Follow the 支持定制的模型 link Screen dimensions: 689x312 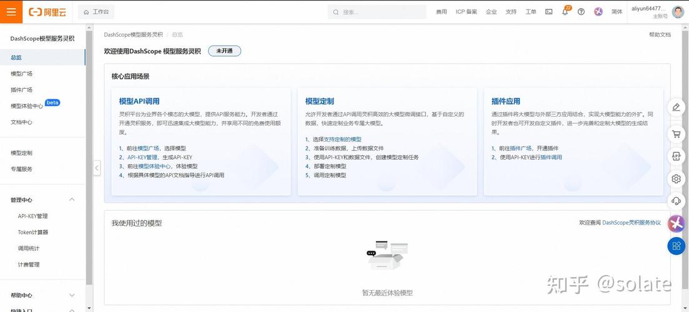[x=343, y=139]
